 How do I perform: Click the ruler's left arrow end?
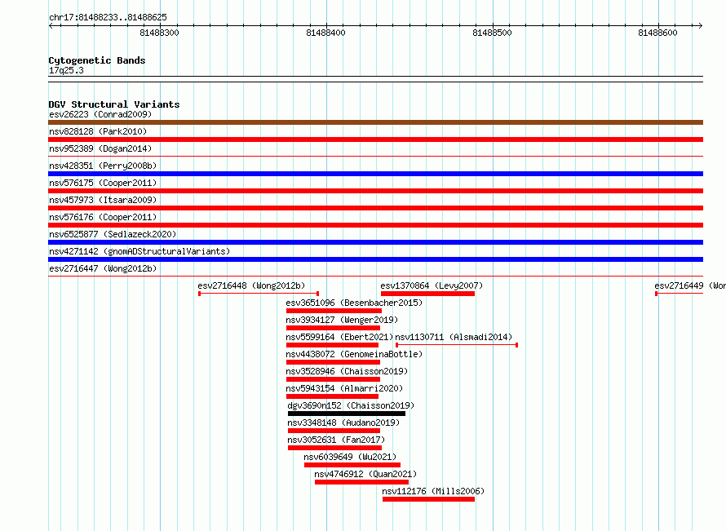(x=51, y=25)
